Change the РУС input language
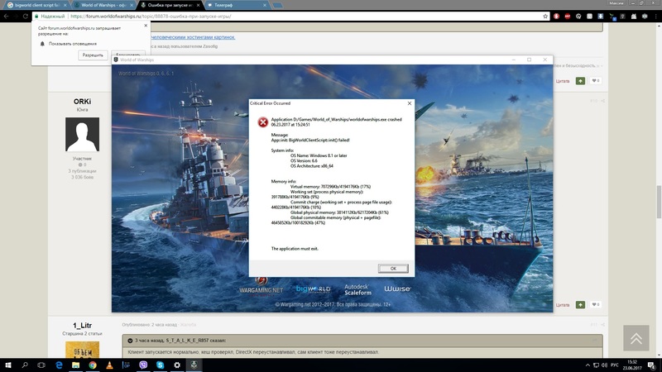Image resolution: width=662 pixels, height=372 pixels. pyautogui.click(x=615, y=365)
